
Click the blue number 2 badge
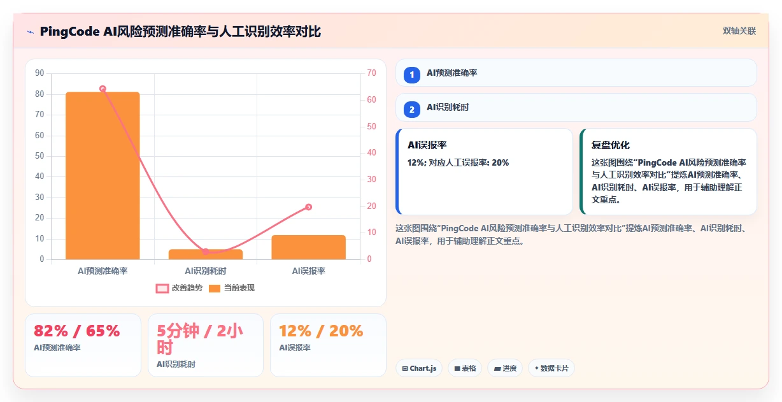point(412,110)
